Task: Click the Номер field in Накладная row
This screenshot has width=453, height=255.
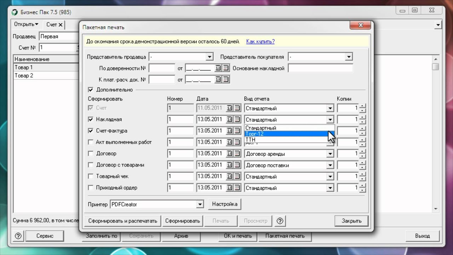Action: pos(180,119)
